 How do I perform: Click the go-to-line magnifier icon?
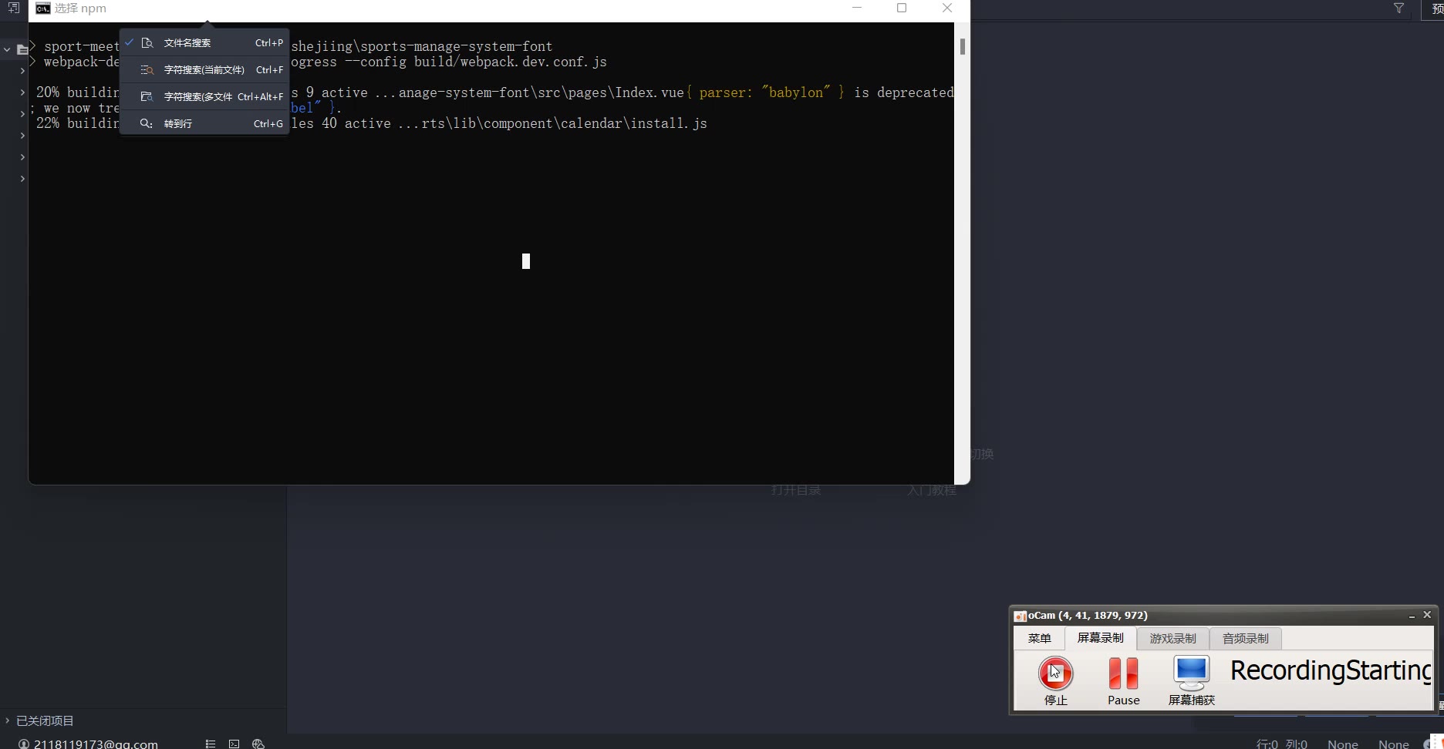146,123
